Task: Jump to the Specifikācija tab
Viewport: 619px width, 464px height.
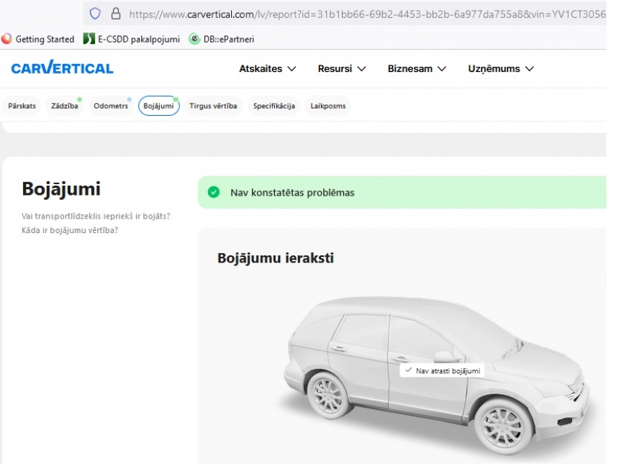Action: [x=274, y=106]
